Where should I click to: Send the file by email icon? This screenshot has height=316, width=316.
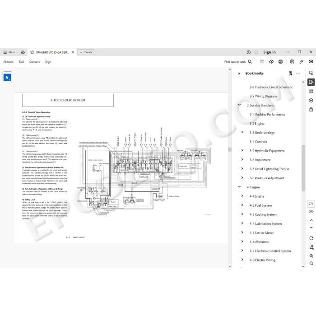(x=311, y=62)
